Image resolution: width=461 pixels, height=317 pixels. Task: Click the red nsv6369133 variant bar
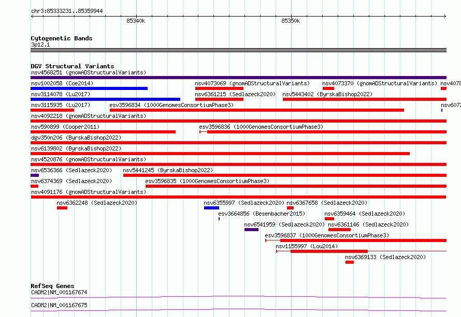coord(350,262)
